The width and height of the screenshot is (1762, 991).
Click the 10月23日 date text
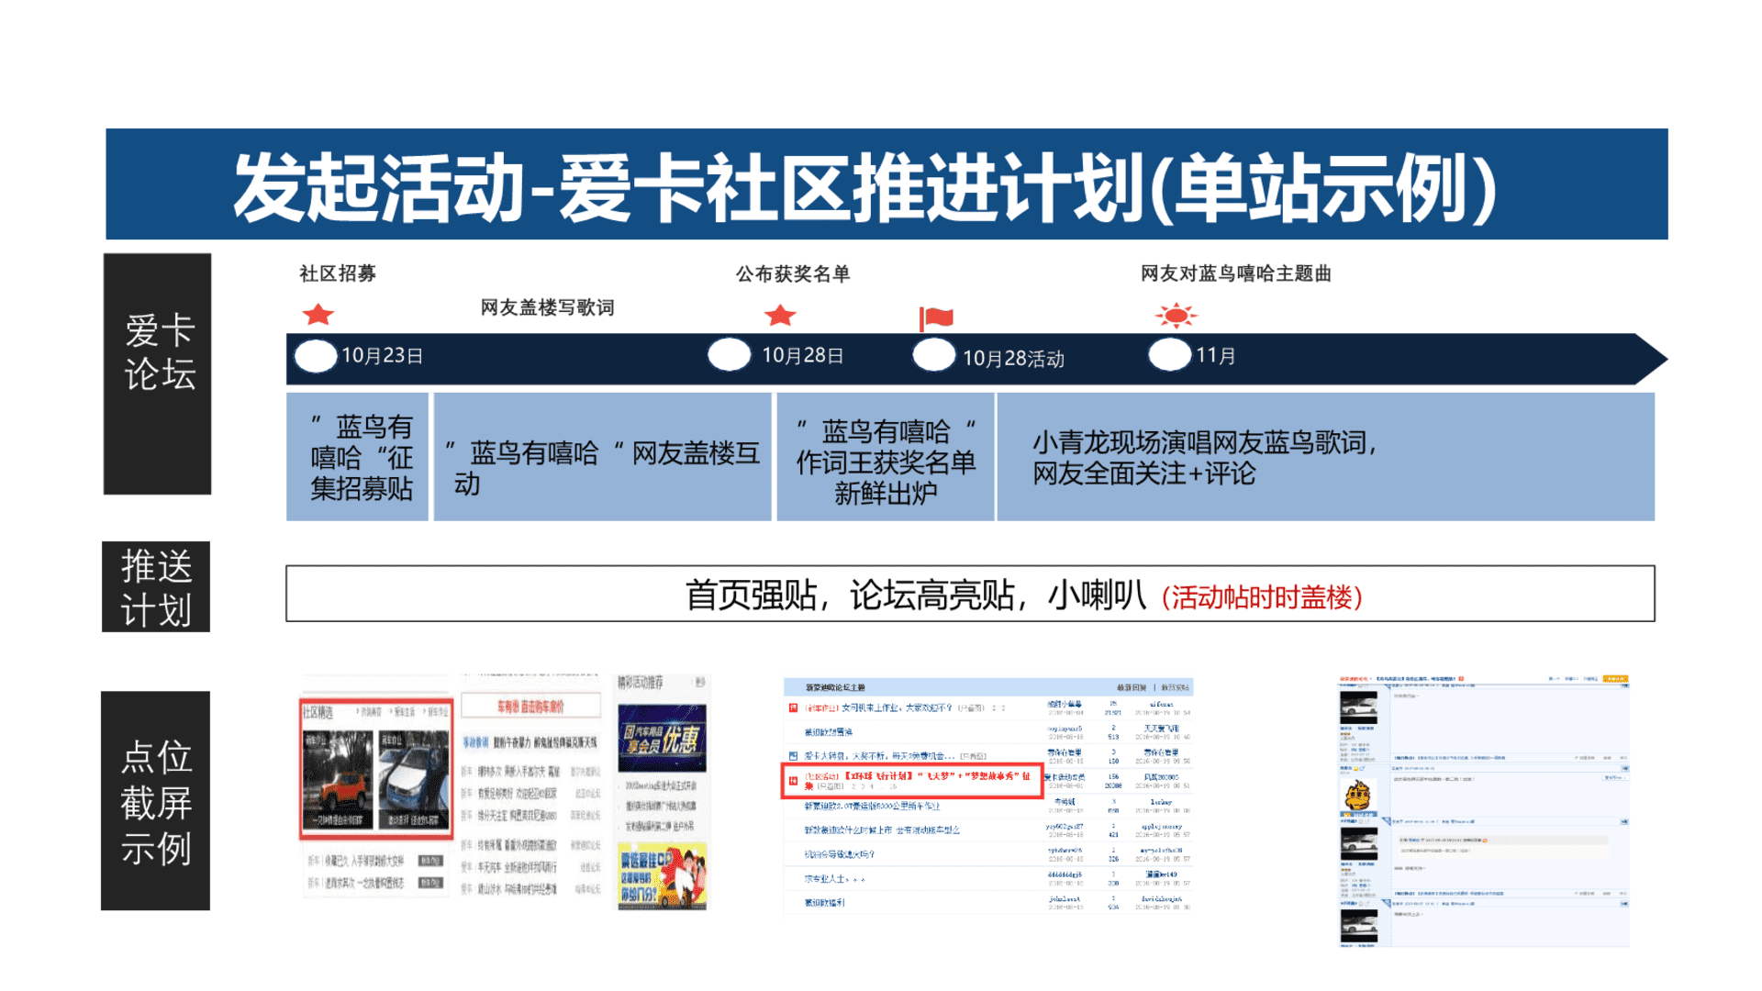click(x=383, y=355)
